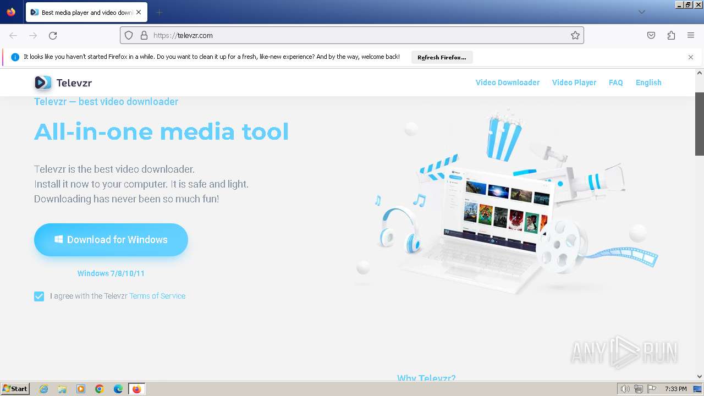Open Internet Explorer from the taskbar
704x396 pixels.
click(x=44, y=389)
